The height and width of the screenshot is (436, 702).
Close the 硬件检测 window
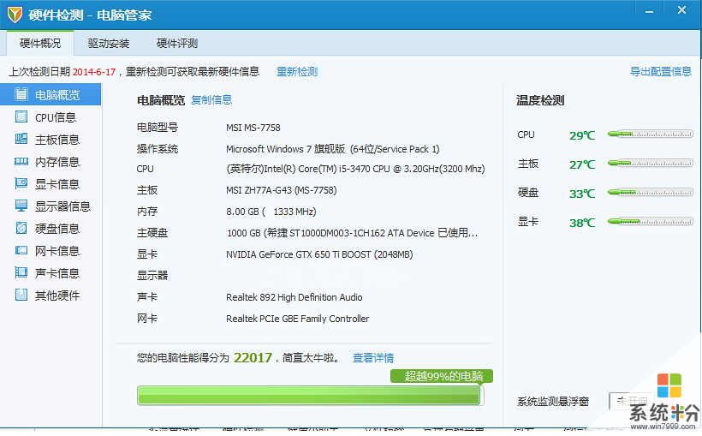point(681,10)
